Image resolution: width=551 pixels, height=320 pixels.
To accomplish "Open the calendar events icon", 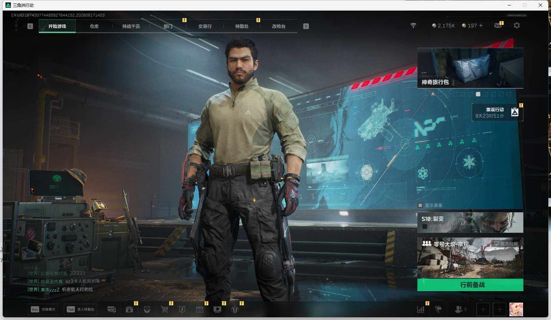I will pos(200,309).
